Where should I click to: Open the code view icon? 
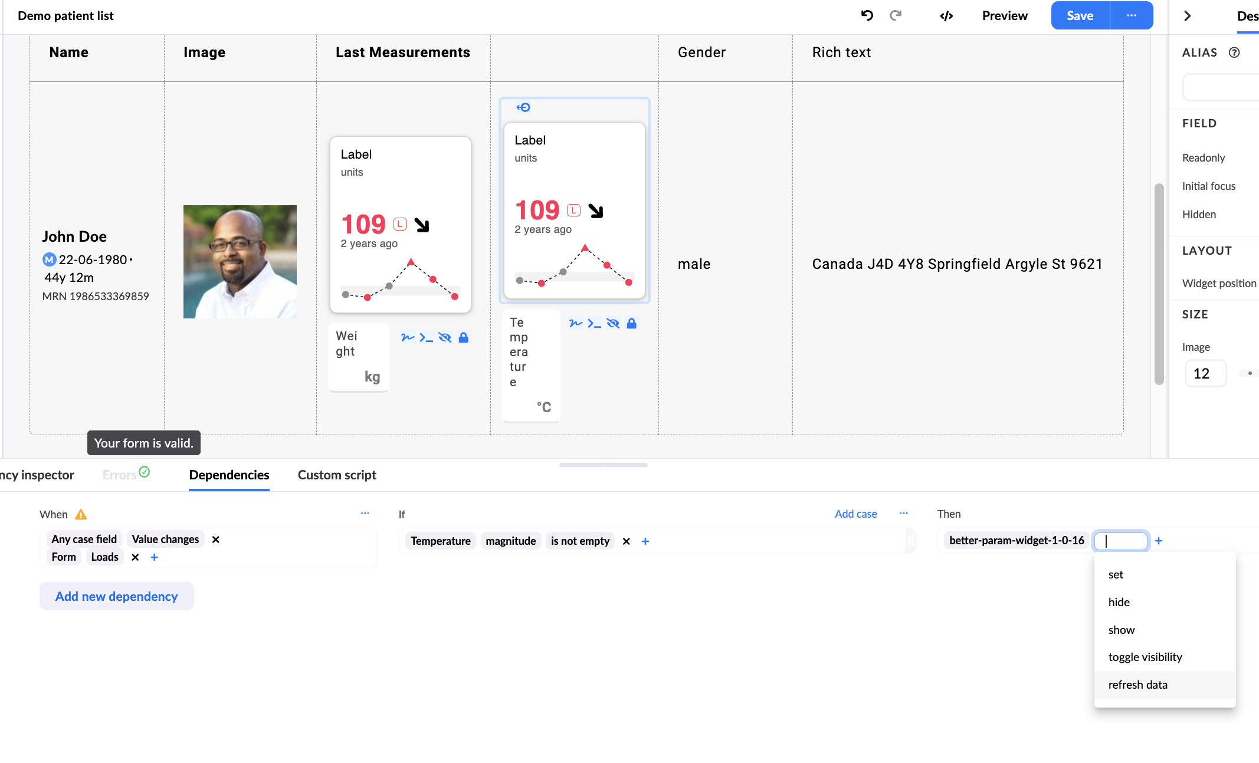[946, 16]
